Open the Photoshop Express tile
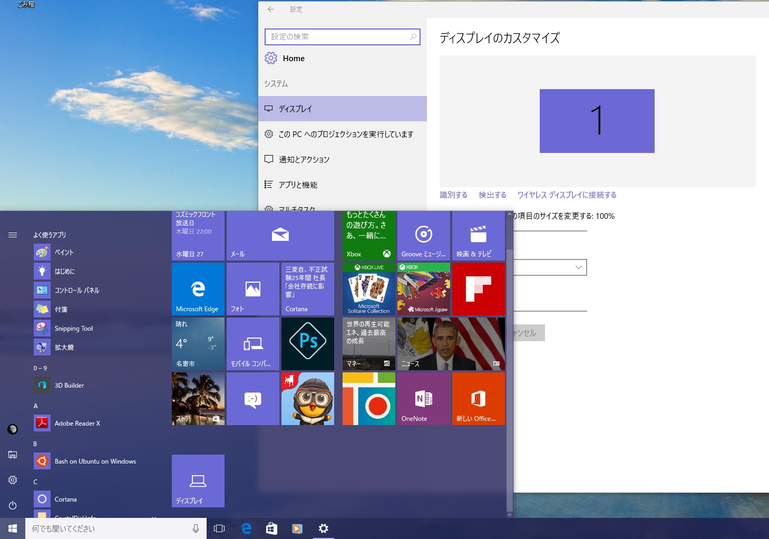This screenshot has height=539, width=769. 308,344
